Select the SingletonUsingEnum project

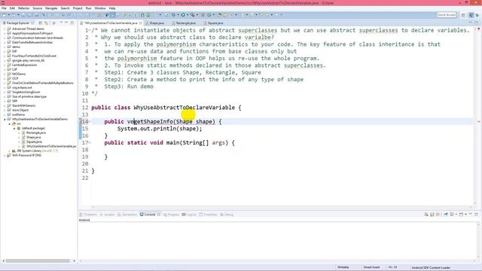(26, 92)
